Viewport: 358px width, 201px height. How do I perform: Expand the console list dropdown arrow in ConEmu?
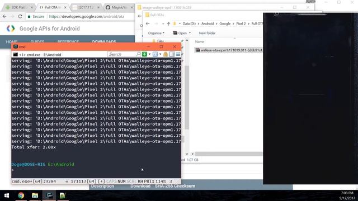[x=160, y=54]
